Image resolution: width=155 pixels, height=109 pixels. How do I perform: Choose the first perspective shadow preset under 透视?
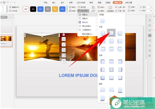coord(103,90)
